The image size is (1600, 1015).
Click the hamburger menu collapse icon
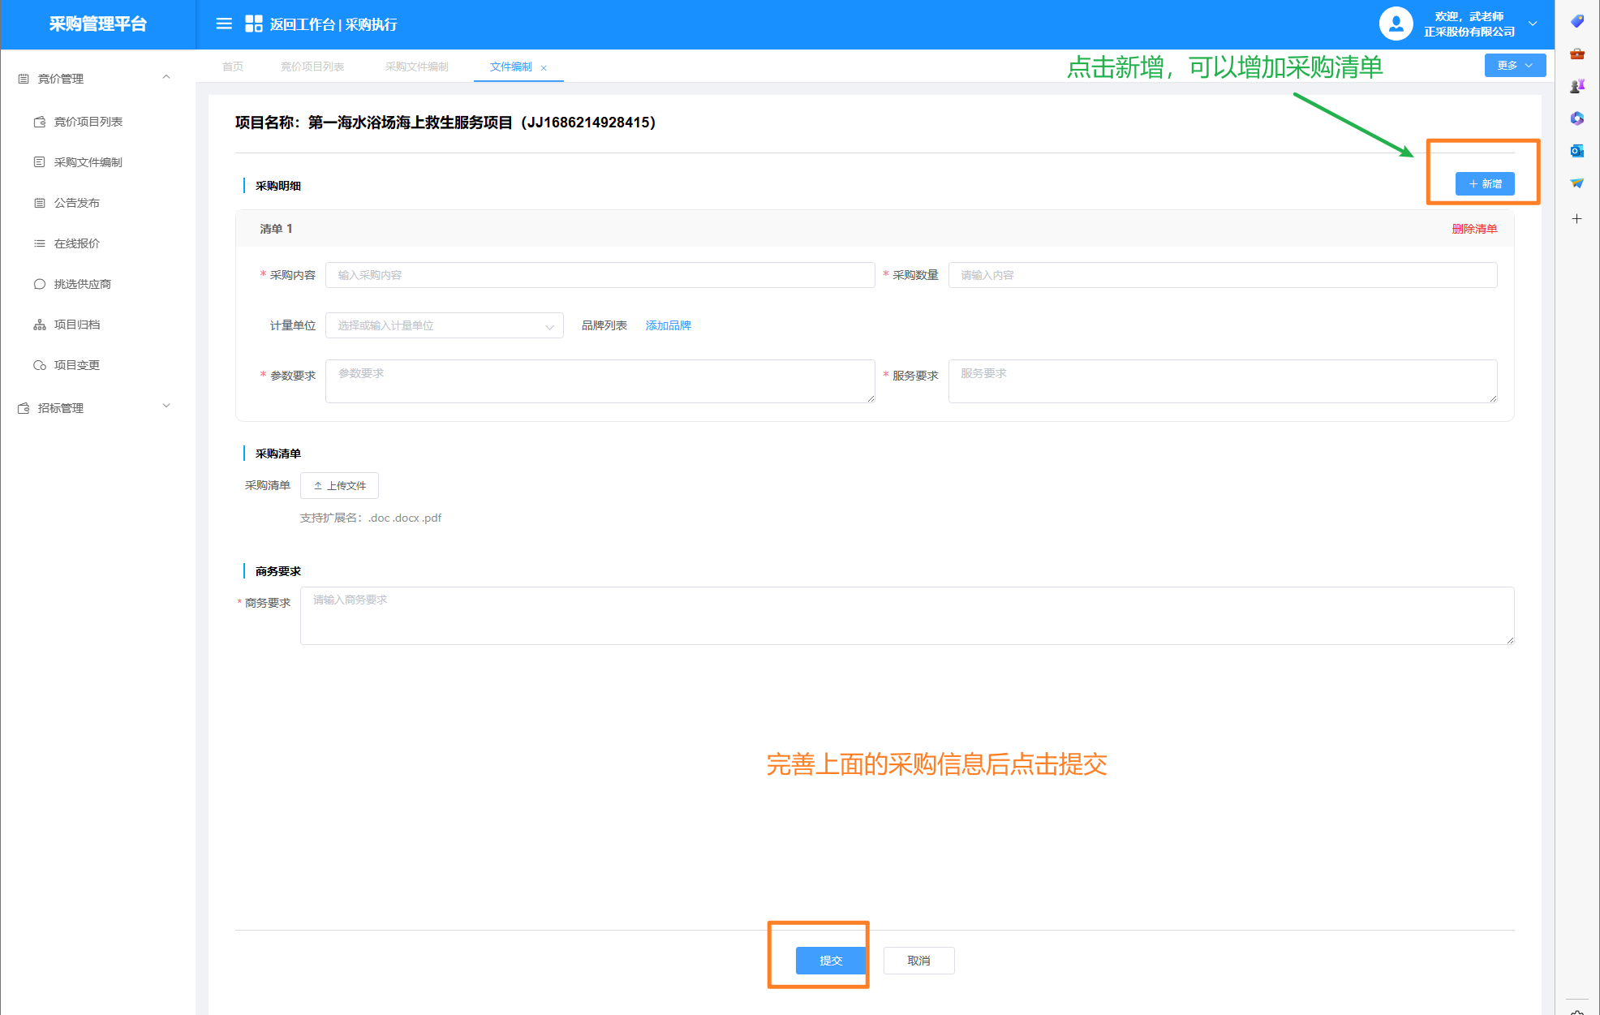click(x=224, y=24)
